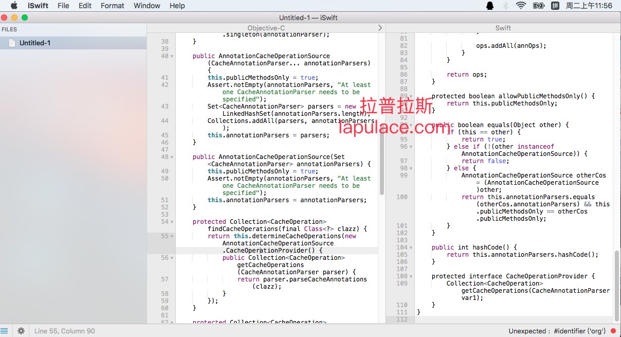Open the Edit menu
621x337 pixels.
85,6
